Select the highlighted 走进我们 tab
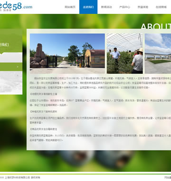Image resolution: width=171 pixels, height=181 pixels. pyautogui.click(x=88, y=7)
